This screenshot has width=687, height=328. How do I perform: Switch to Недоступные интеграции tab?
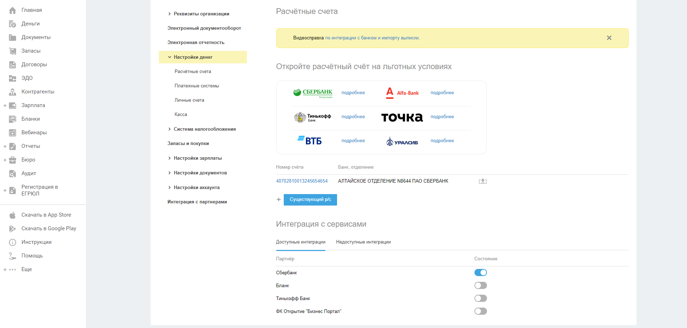[x=363, y=242]
